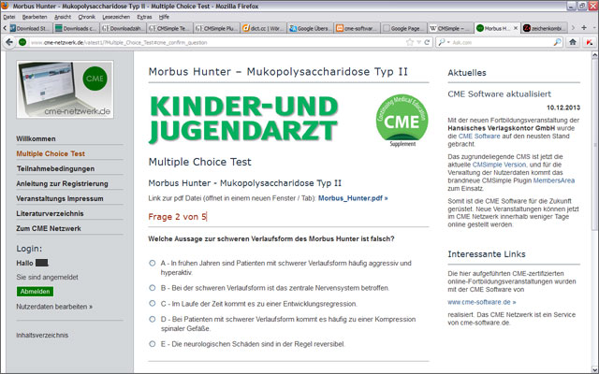This screenshot has width=599, height=374.
Task: Open the Datei menu
Action: 9,17
